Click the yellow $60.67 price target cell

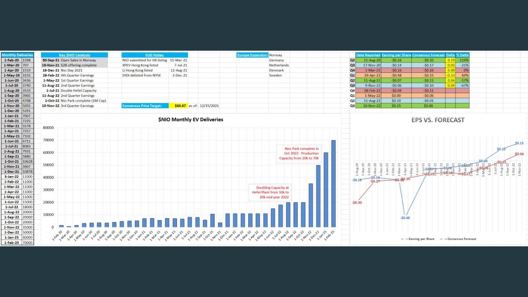(178, 106)
